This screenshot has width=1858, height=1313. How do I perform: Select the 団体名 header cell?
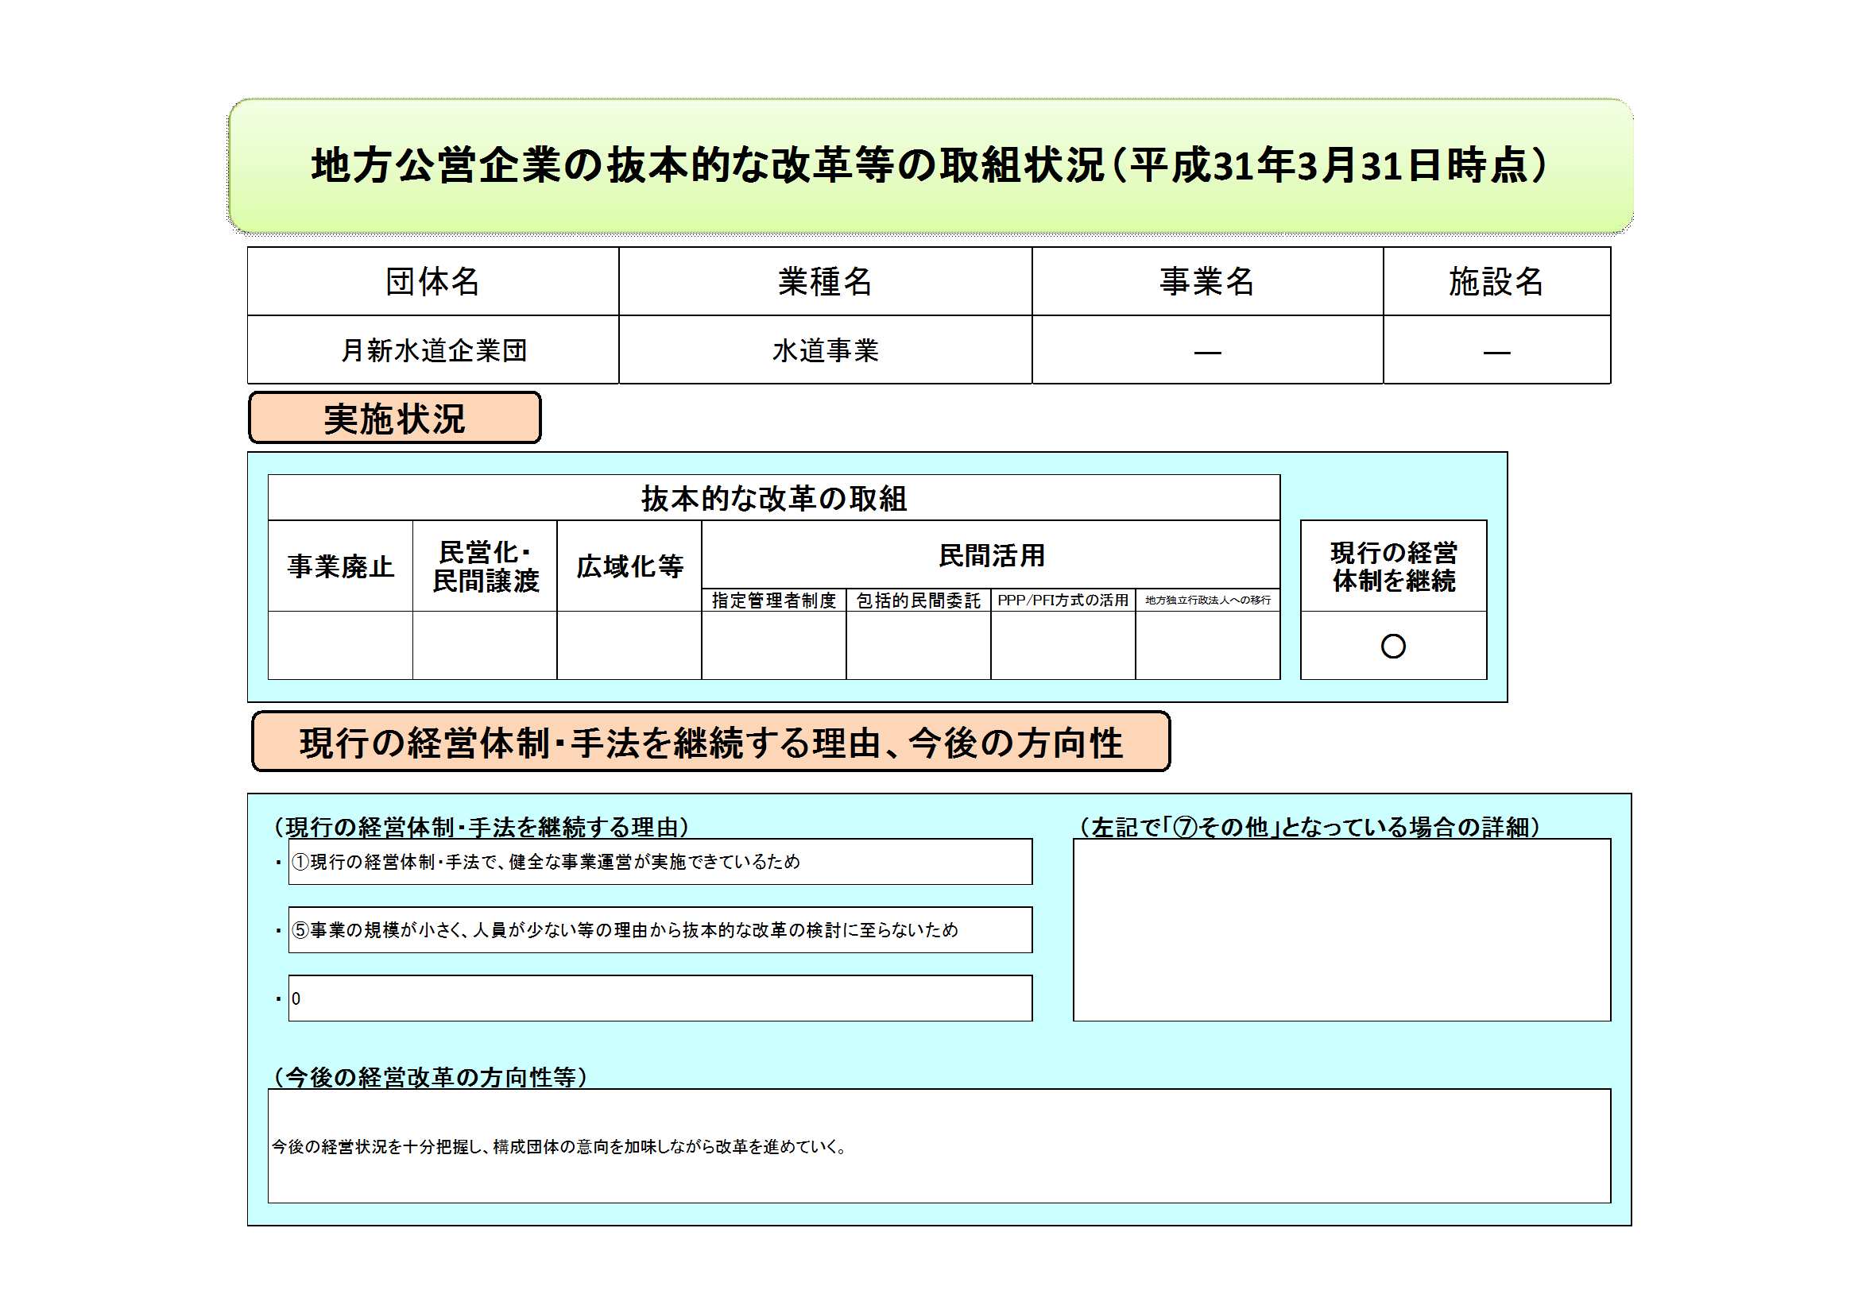coord(433,281)
